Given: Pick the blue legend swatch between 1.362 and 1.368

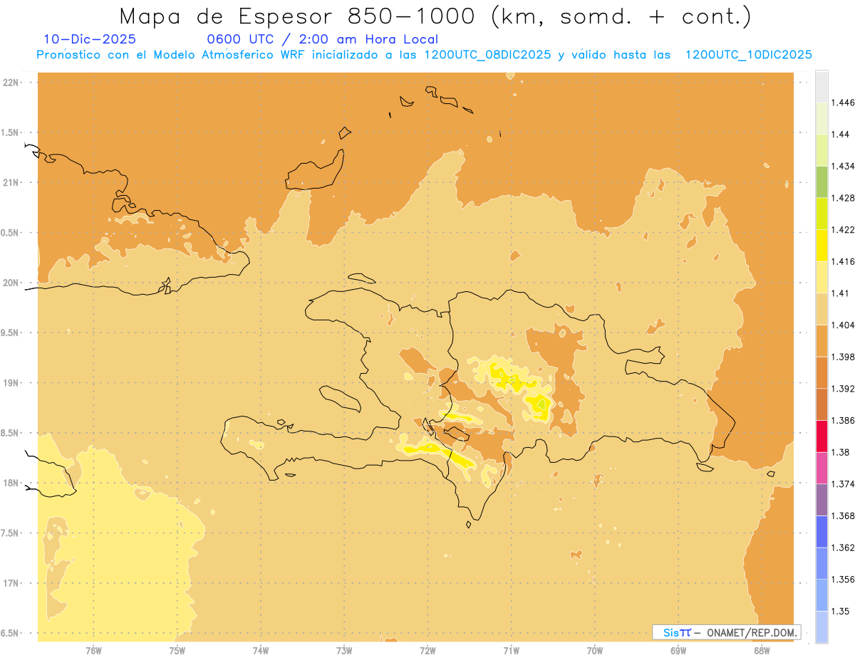Looking at the screenshot, I should click(x=822, y=532).
